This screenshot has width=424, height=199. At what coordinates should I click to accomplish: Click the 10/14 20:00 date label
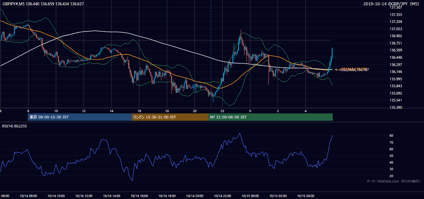pyautogui.click(x=194, y=196)
